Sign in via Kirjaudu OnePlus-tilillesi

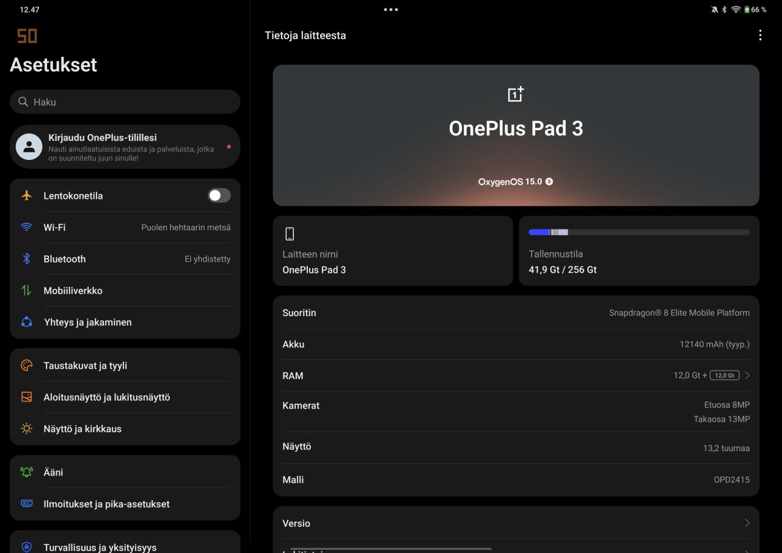[125, 146]
